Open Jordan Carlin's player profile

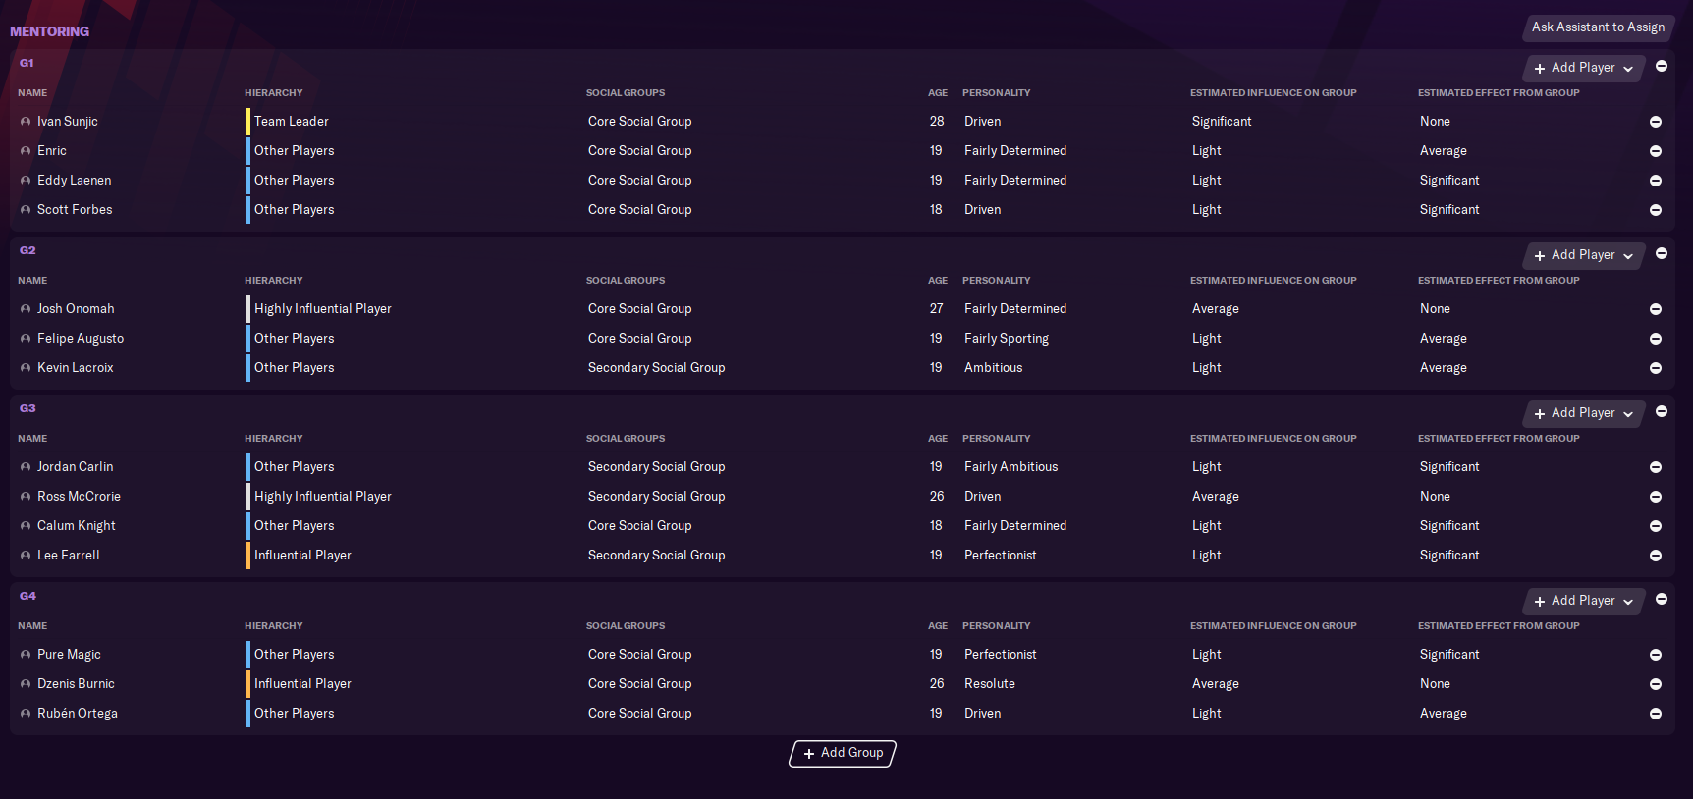(75, 467)
